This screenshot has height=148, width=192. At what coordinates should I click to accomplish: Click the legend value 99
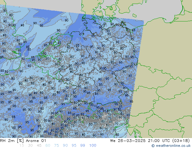coord(83,146)
